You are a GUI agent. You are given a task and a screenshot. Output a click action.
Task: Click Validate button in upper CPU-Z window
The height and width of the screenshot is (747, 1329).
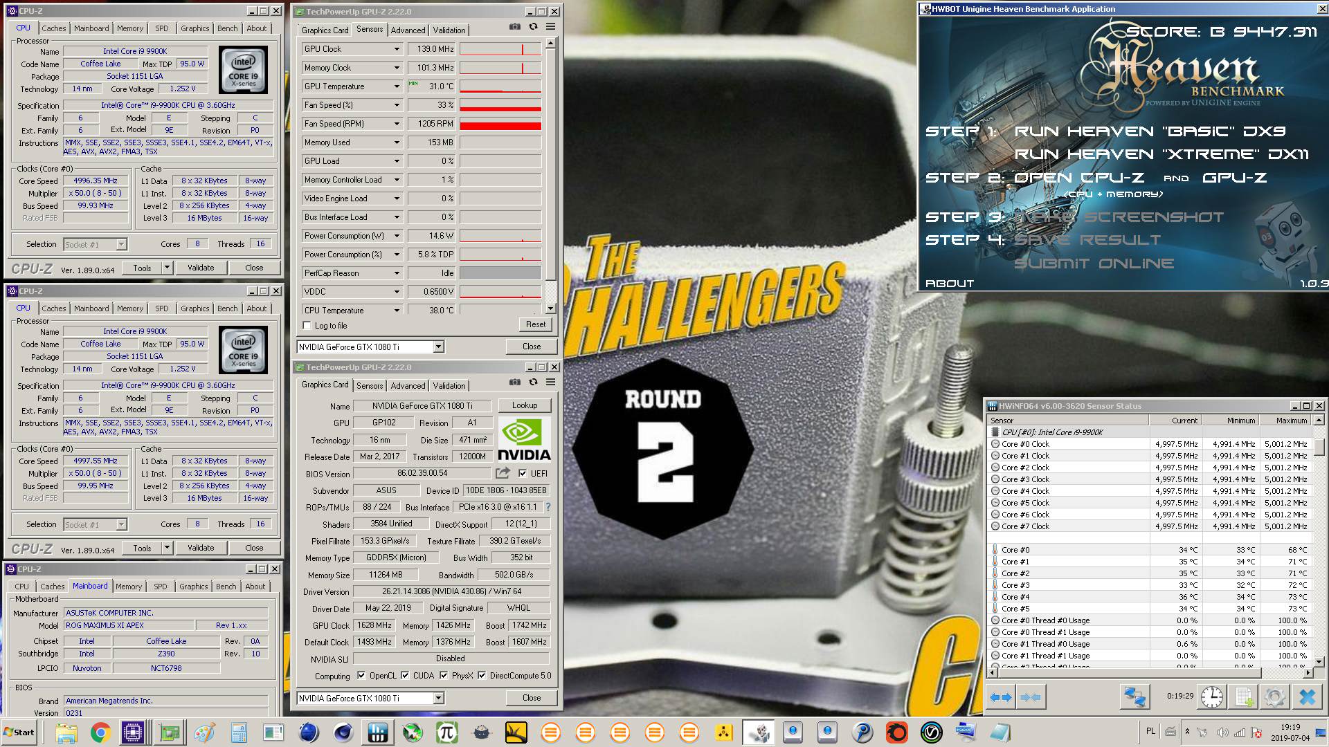[201, 268]
